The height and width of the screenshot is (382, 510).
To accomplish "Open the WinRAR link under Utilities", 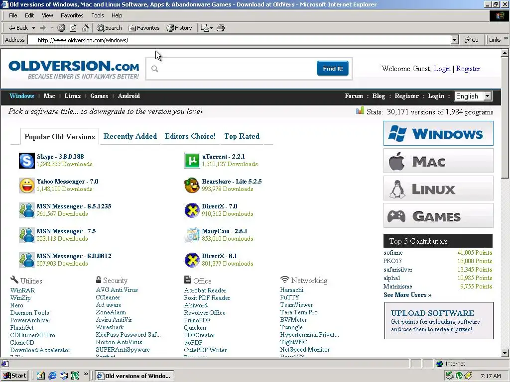I will click(22, 290).
